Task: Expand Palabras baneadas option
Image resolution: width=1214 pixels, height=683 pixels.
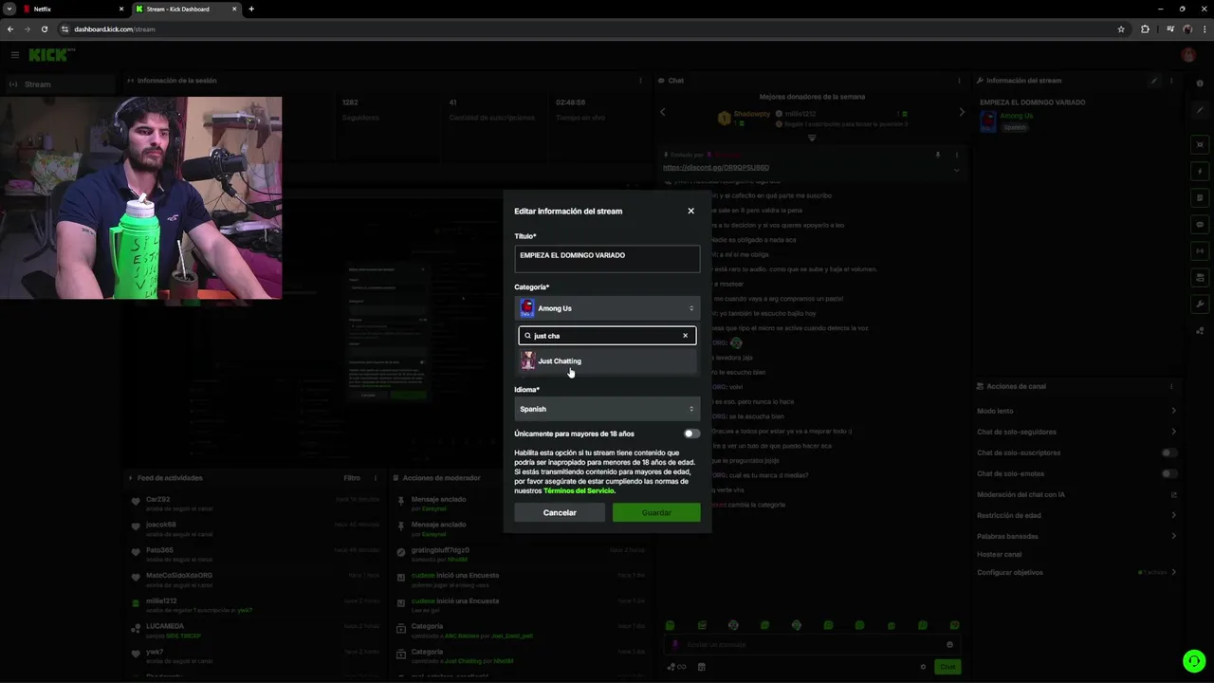Action: coord(1077,536)
